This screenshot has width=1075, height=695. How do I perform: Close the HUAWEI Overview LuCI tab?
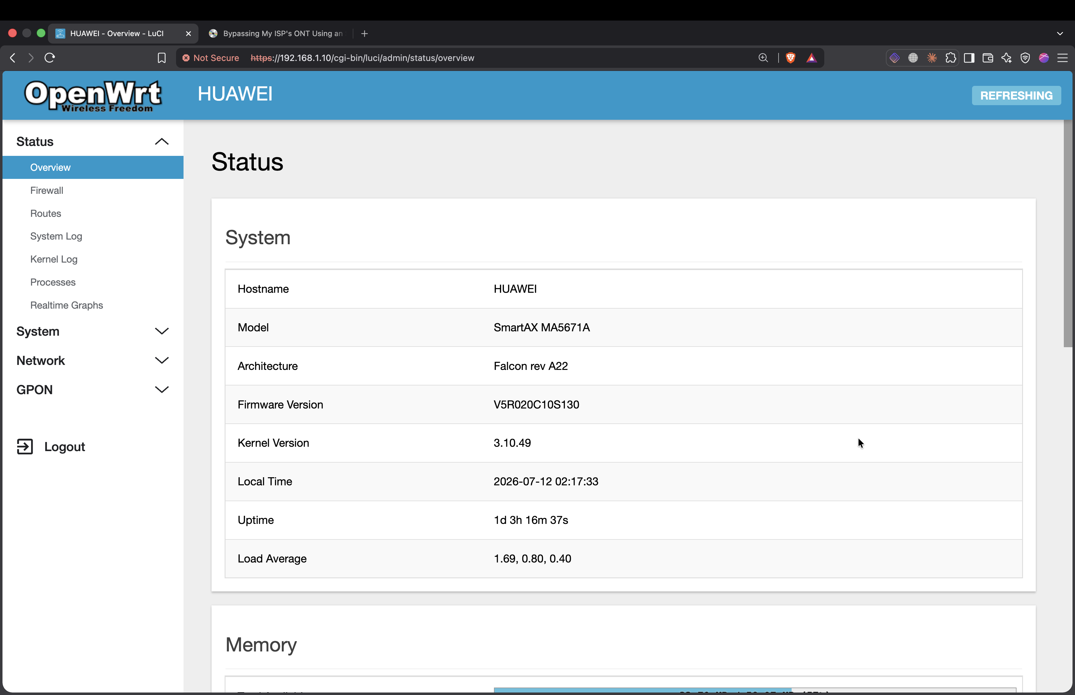[x=188, y=33]
